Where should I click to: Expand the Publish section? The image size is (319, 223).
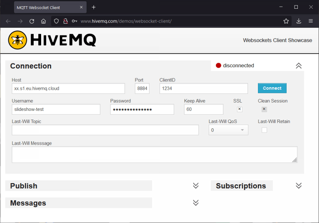(196, 186)
